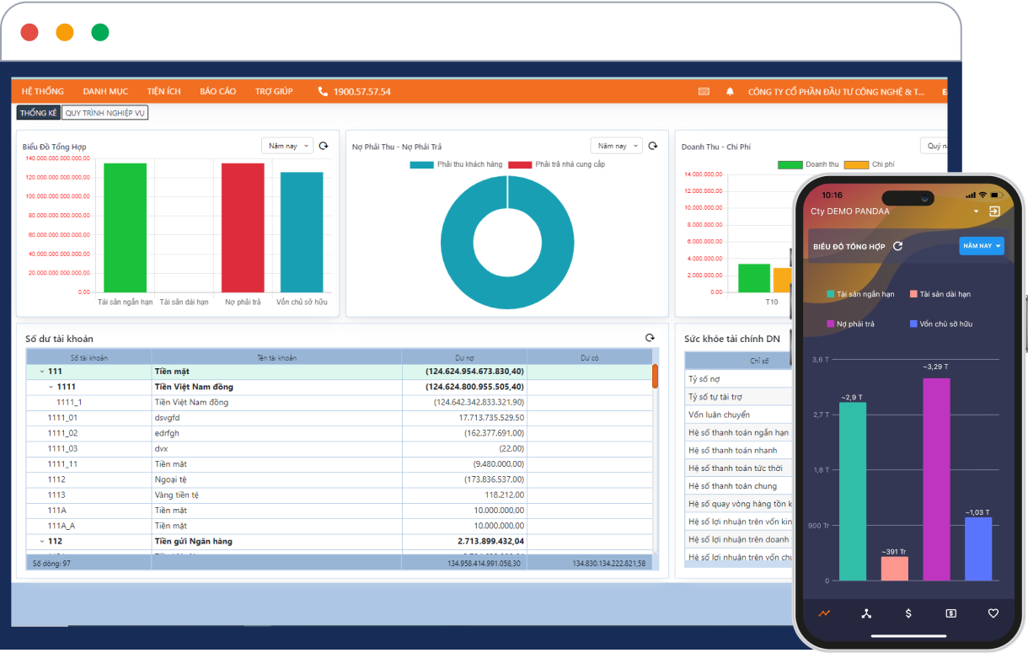Screen dimensions: 1028x653
Task: Collapse the account 112 tree row
Action: [x=41, y=541]
